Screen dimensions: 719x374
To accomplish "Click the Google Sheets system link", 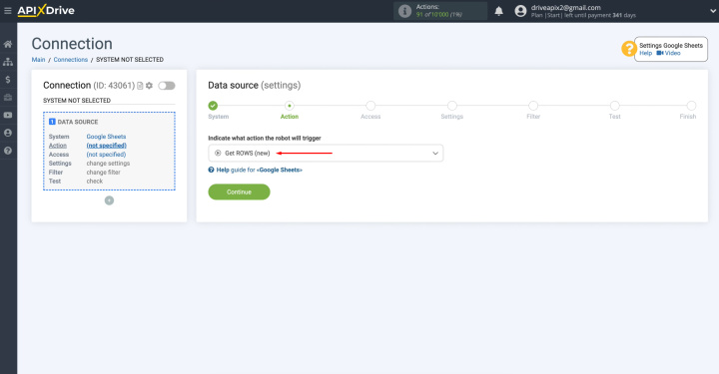I will click(x=106, y=137).
